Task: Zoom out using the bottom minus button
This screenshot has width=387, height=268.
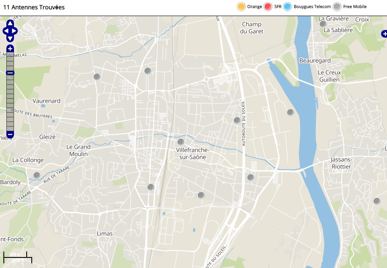Action: coord(10,135)
